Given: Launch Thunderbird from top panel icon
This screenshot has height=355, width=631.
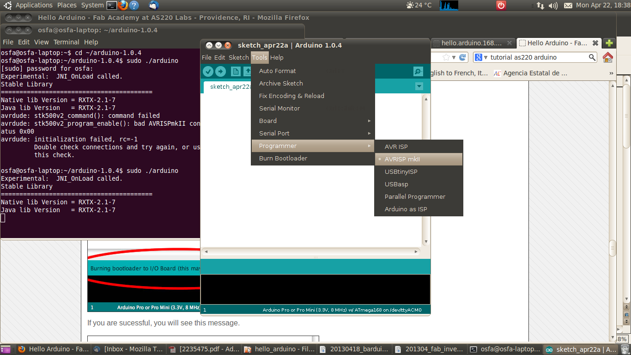Looking at the screenshot, I should [x=154, y=5].
